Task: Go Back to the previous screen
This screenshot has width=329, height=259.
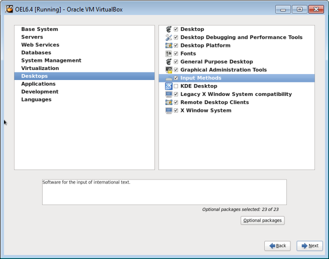Action: (x=277, y=246)
